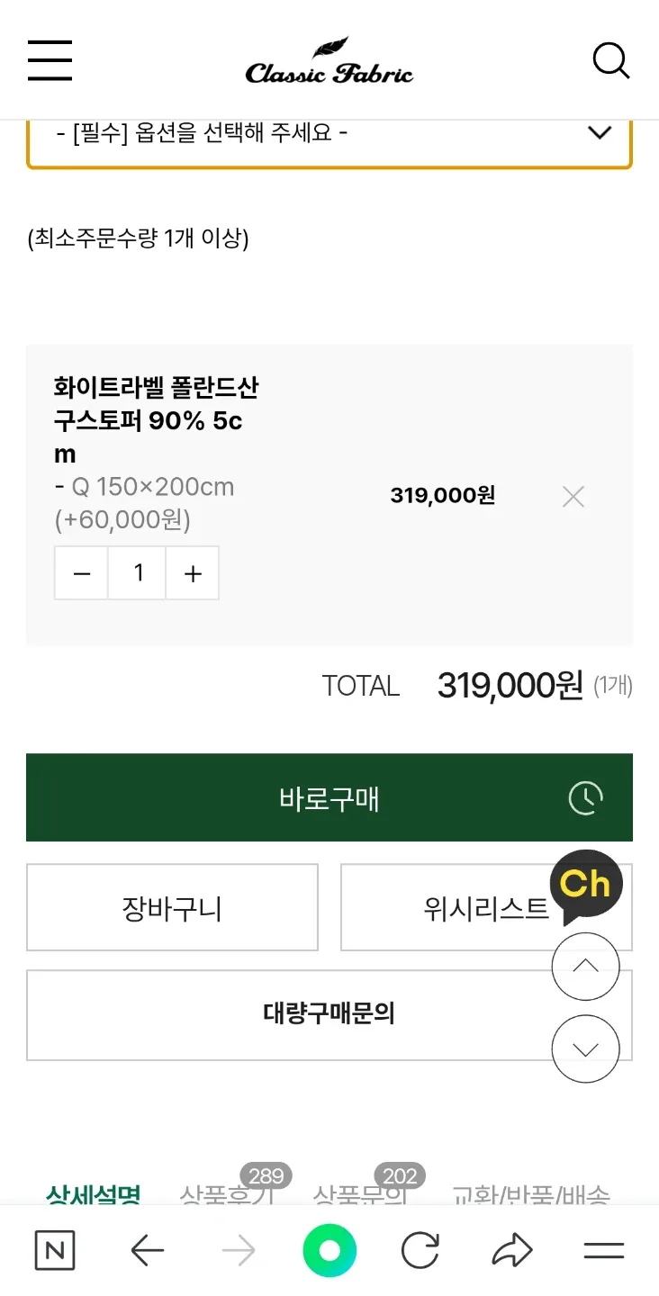
Task: Jump to bottom with down-arrow circle
Action: (585, 1048)
